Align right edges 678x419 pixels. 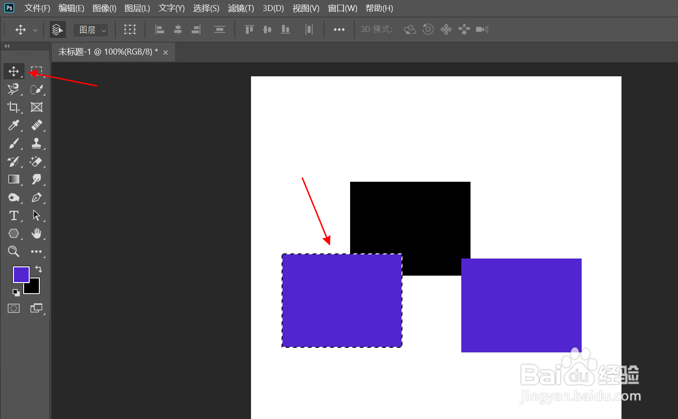pos(196,30)
